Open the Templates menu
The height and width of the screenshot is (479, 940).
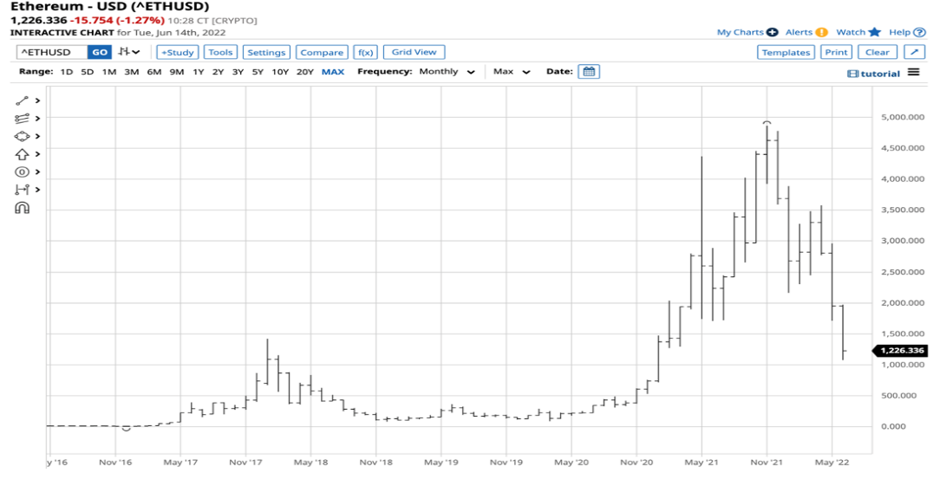pos(786,52)
